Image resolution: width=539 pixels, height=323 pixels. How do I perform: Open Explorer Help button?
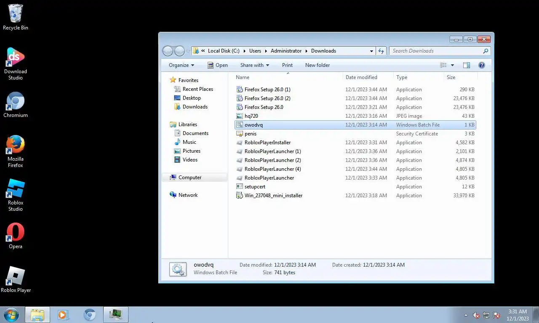click(x=482, y=65)
